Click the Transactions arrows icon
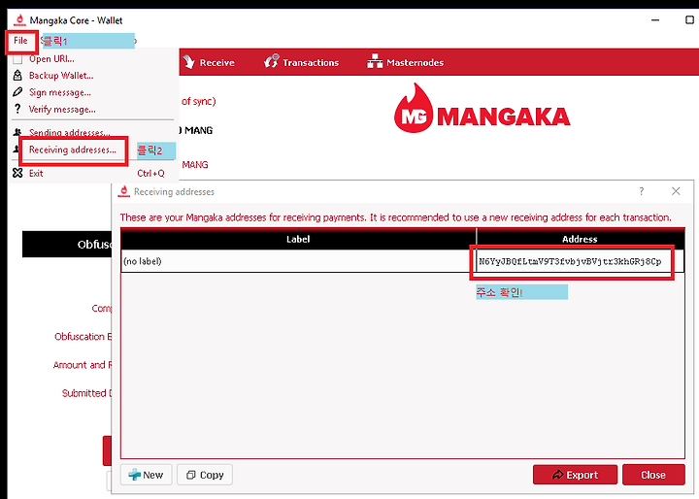Image resolution: width=699 pixels, height=499 pixels. click(272, 61)
